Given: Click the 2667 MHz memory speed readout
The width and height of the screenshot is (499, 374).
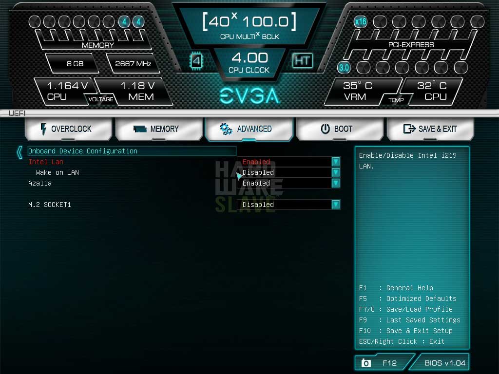Looking at the screenshot, I should tap(133, 64).
